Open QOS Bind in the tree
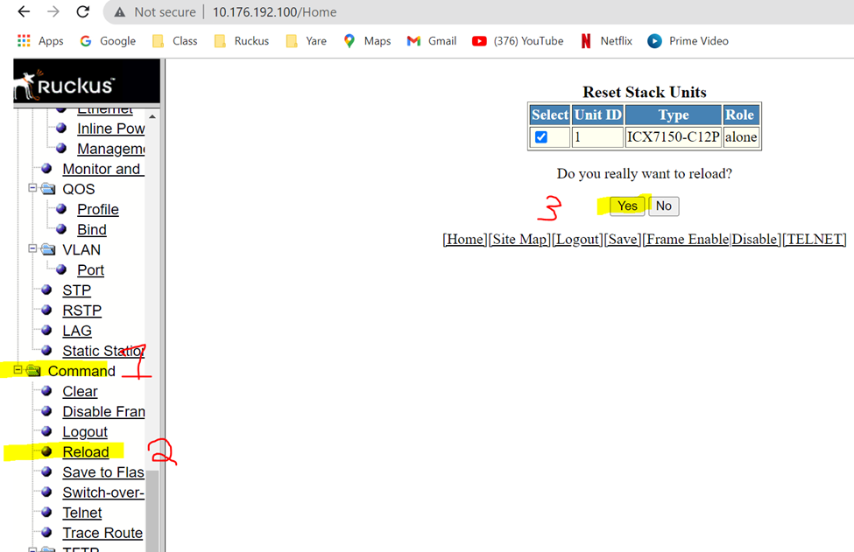 [91, 230]
